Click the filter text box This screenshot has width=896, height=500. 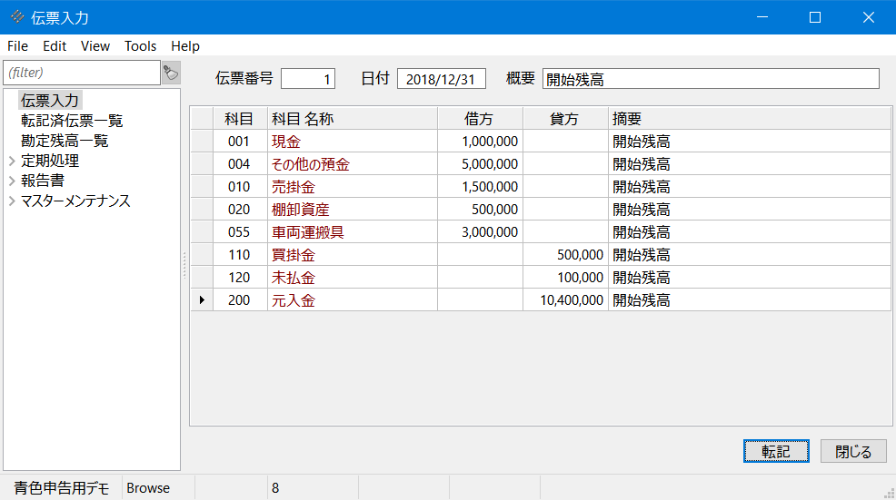[82, 73]
